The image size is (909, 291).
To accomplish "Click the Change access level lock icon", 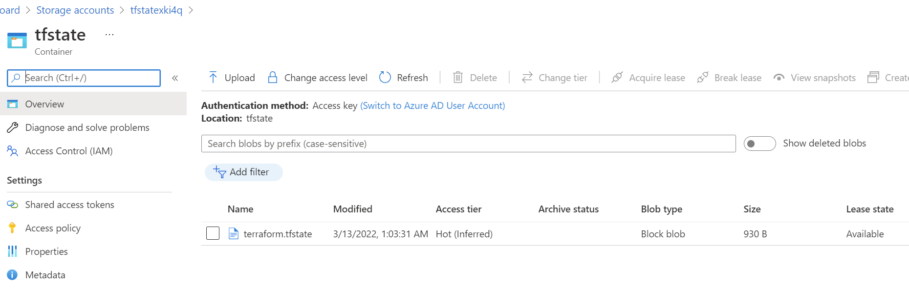I will pyautogui.click(x=273, y=77).
